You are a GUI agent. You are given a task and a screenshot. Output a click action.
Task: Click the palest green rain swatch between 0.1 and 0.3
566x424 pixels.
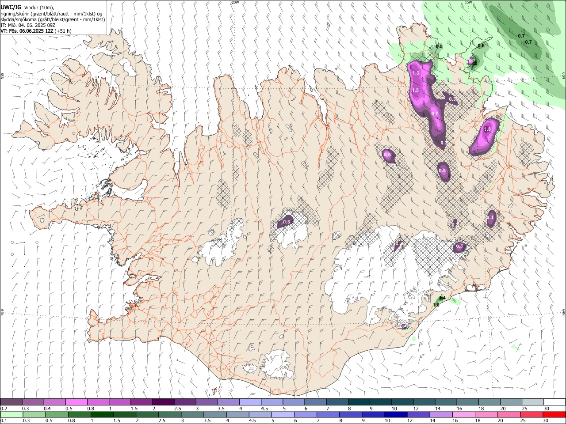tap(12, 415)
